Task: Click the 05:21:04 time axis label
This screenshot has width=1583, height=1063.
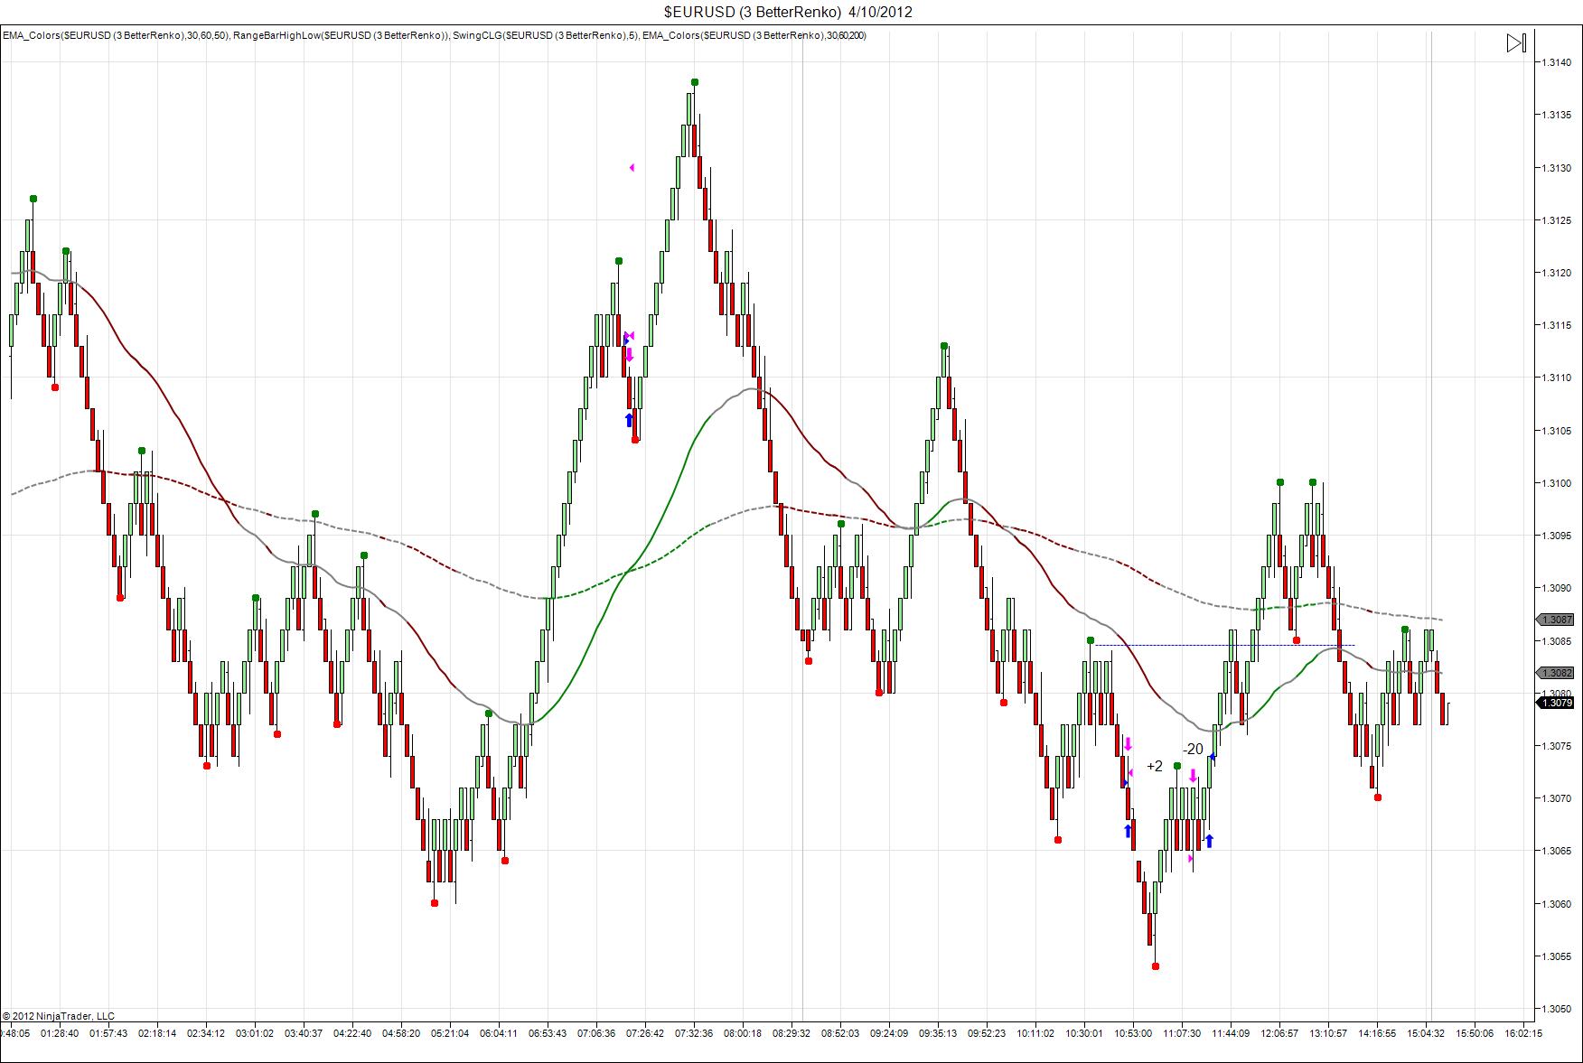Action: pyautogui.click(x=450, y=1033)
